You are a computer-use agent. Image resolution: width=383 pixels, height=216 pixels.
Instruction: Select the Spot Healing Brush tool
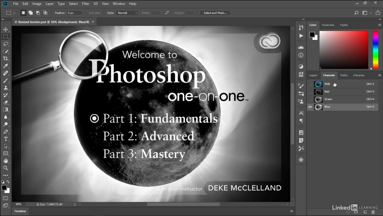6,73
